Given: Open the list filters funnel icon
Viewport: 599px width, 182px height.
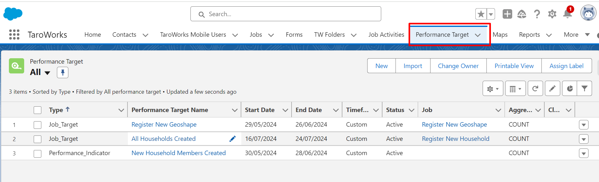Looking at the screenshot, I should tap(584, 89).
